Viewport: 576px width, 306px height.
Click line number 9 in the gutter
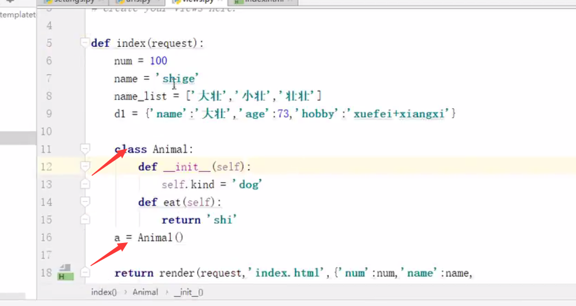[49, 113]
